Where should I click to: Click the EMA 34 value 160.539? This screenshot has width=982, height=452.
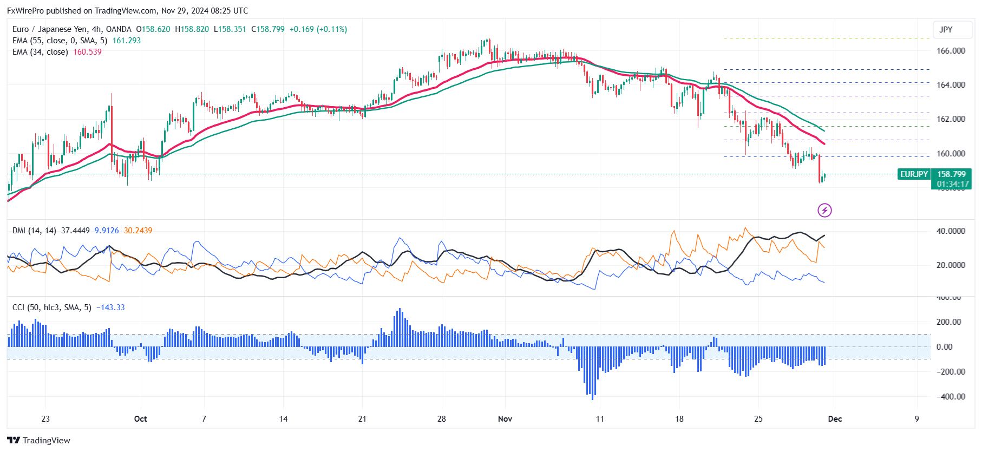(87, 52)
